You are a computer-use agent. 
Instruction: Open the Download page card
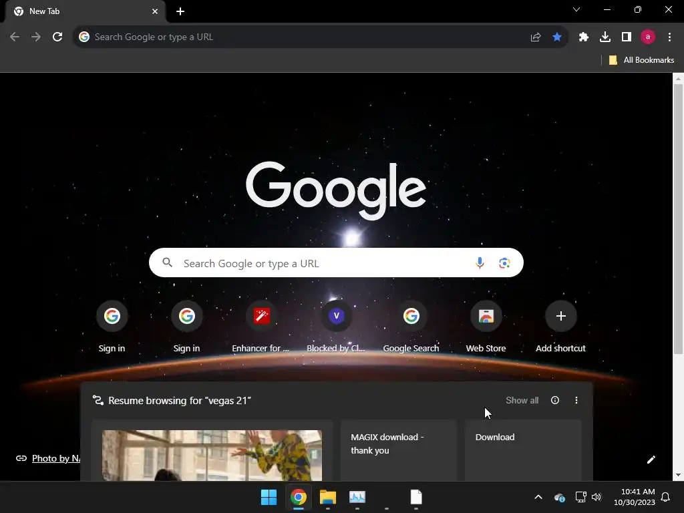[523, 450]
